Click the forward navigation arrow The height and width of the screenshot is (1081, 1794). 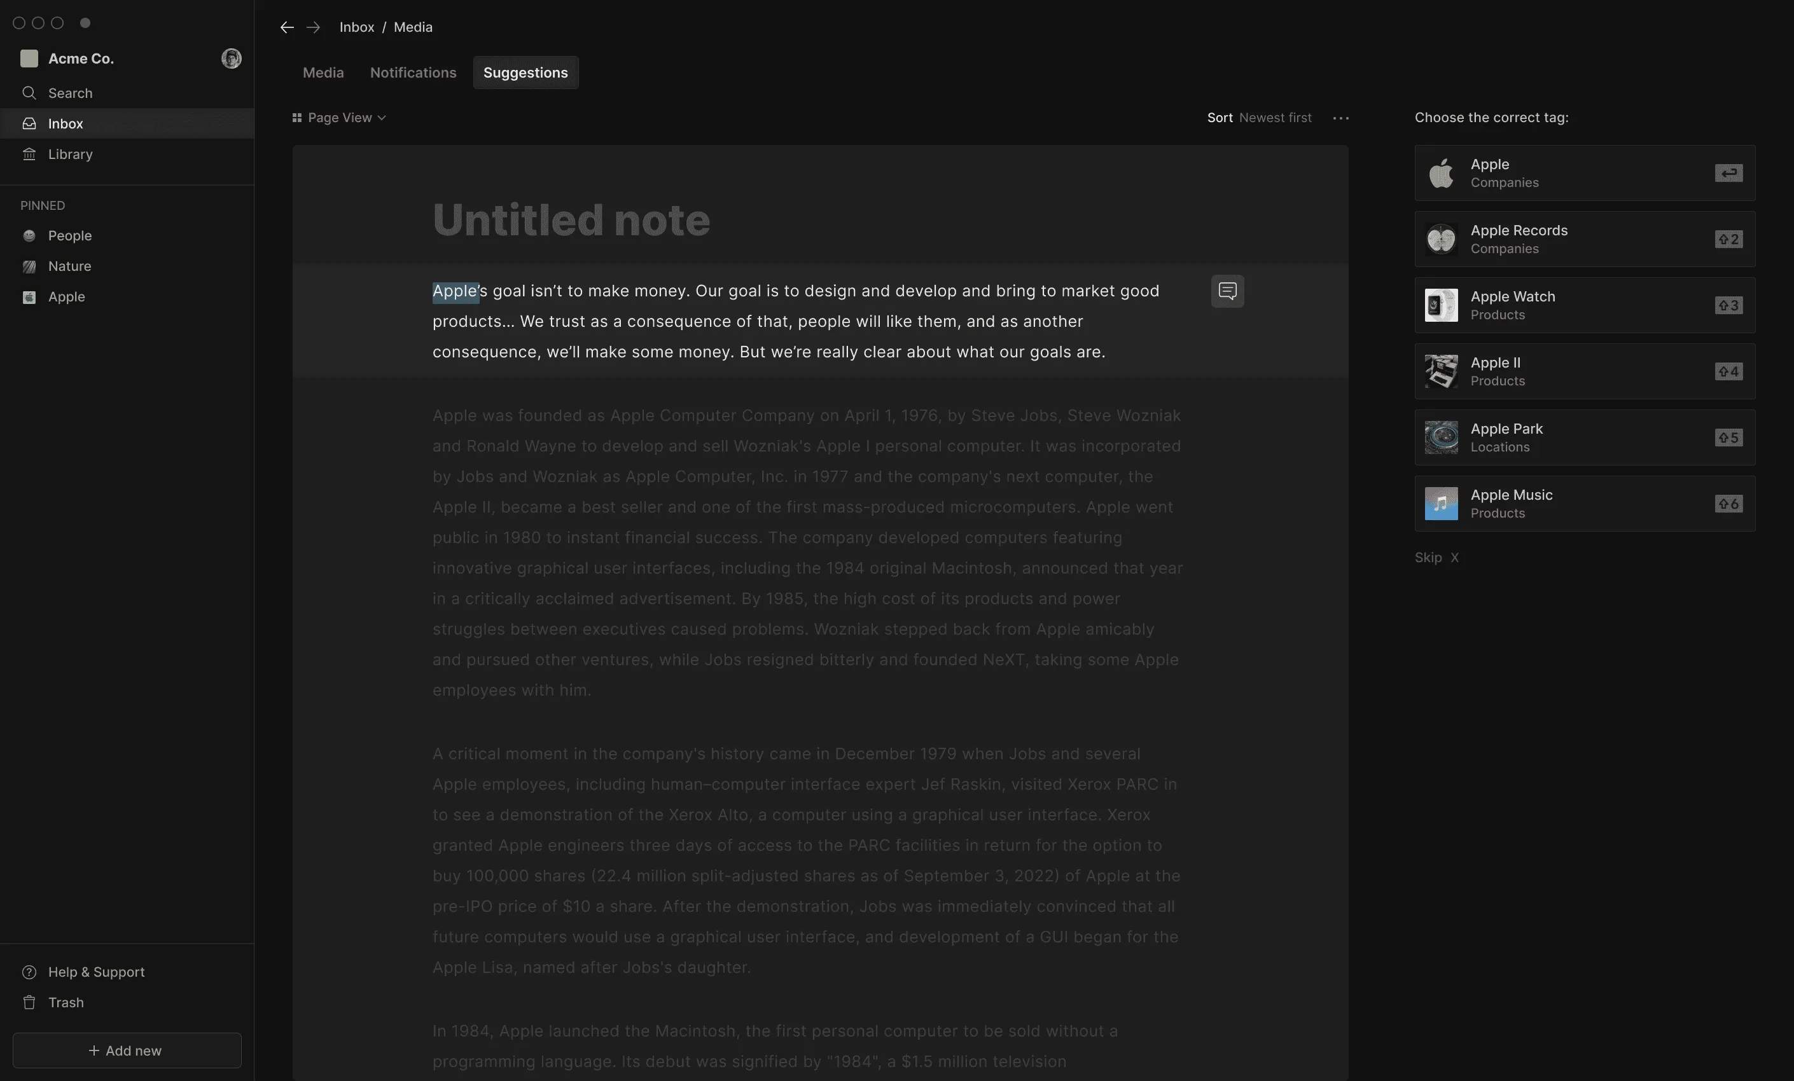tap(313, 27)
